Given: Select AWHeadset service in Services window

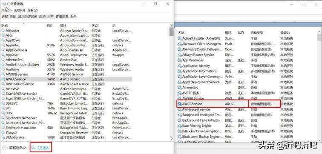Looking at the screenshot, I should [236, 109].
